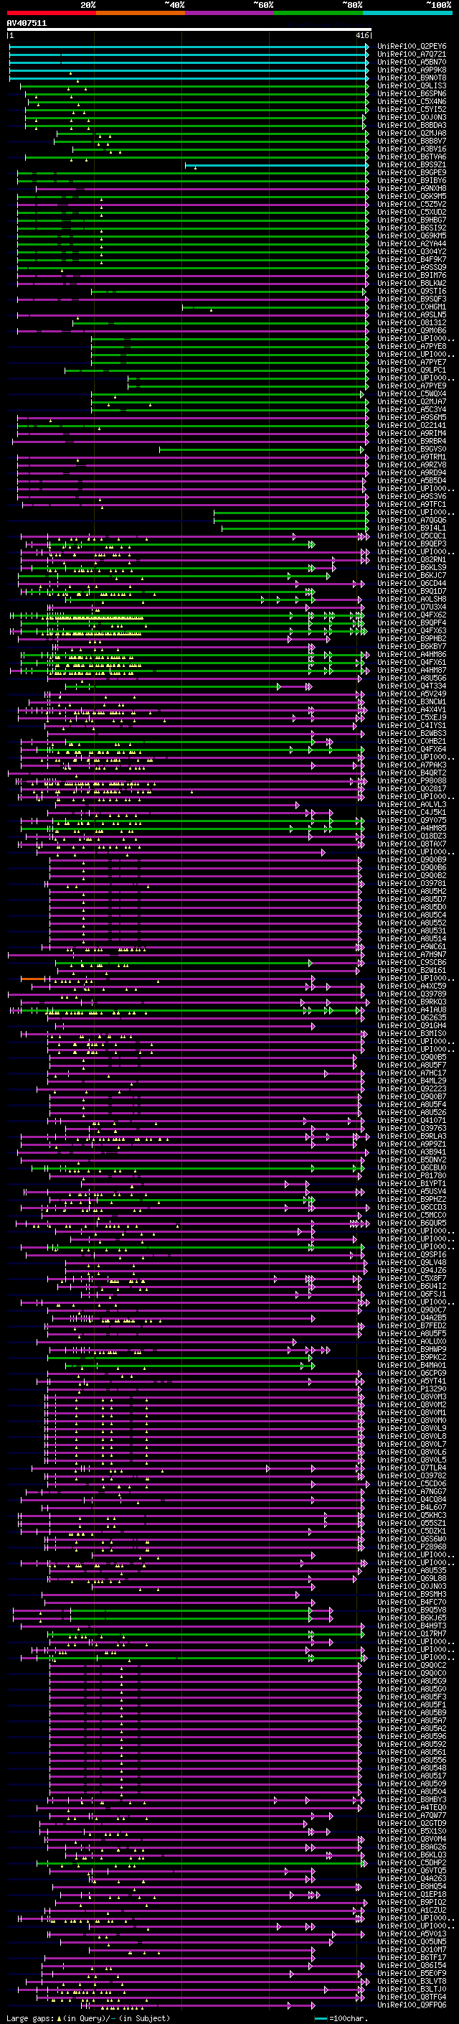This screenshot has width=459, height=2024.
Task: Select the UniRef100_A9NXH8 label
Action: click(x=412, y=189)
